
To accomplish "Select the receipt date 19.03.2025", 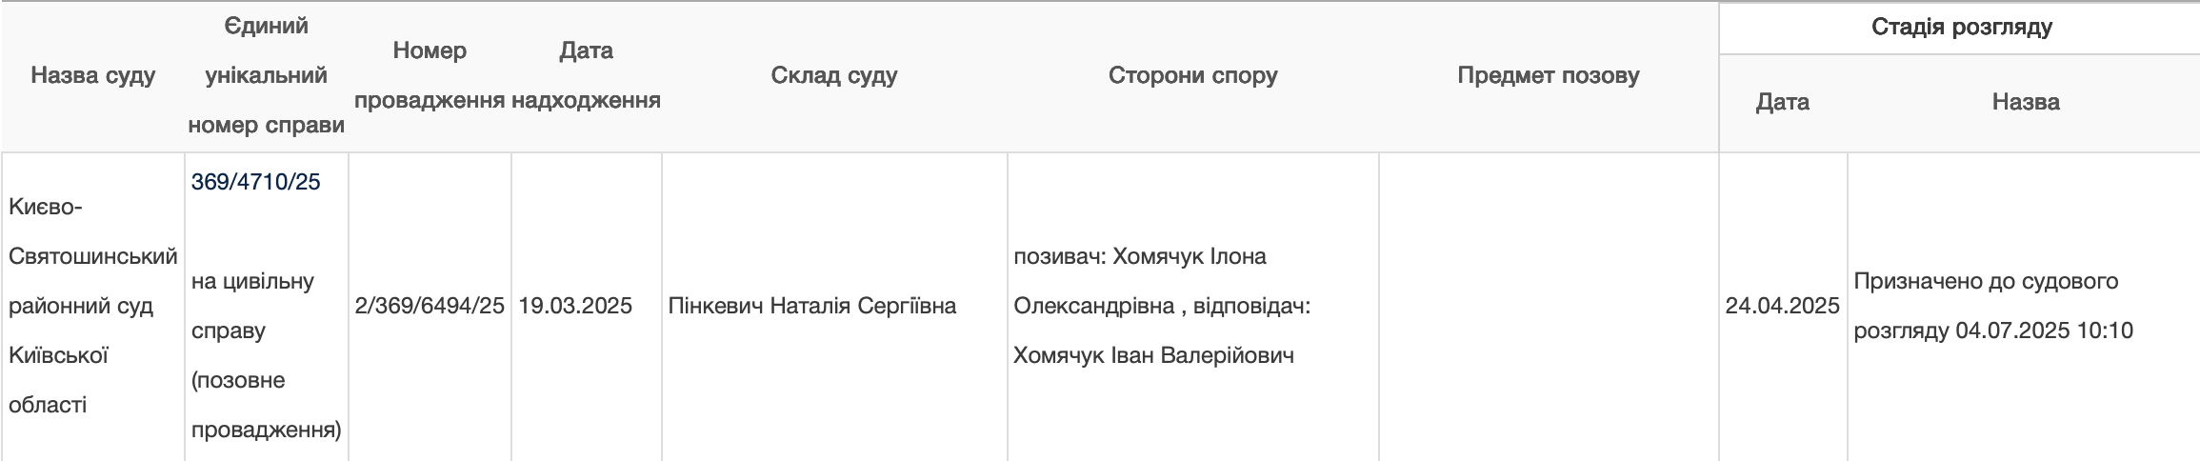I will pyautogui.click(x=575, y=306).
